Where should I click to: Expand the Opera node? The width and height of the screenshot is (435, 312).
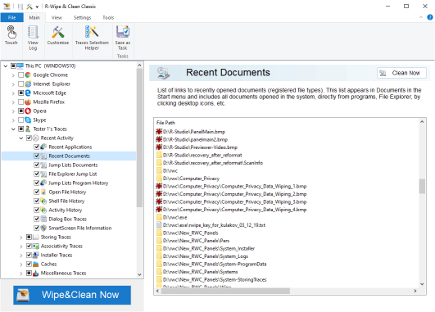[13, 111]
